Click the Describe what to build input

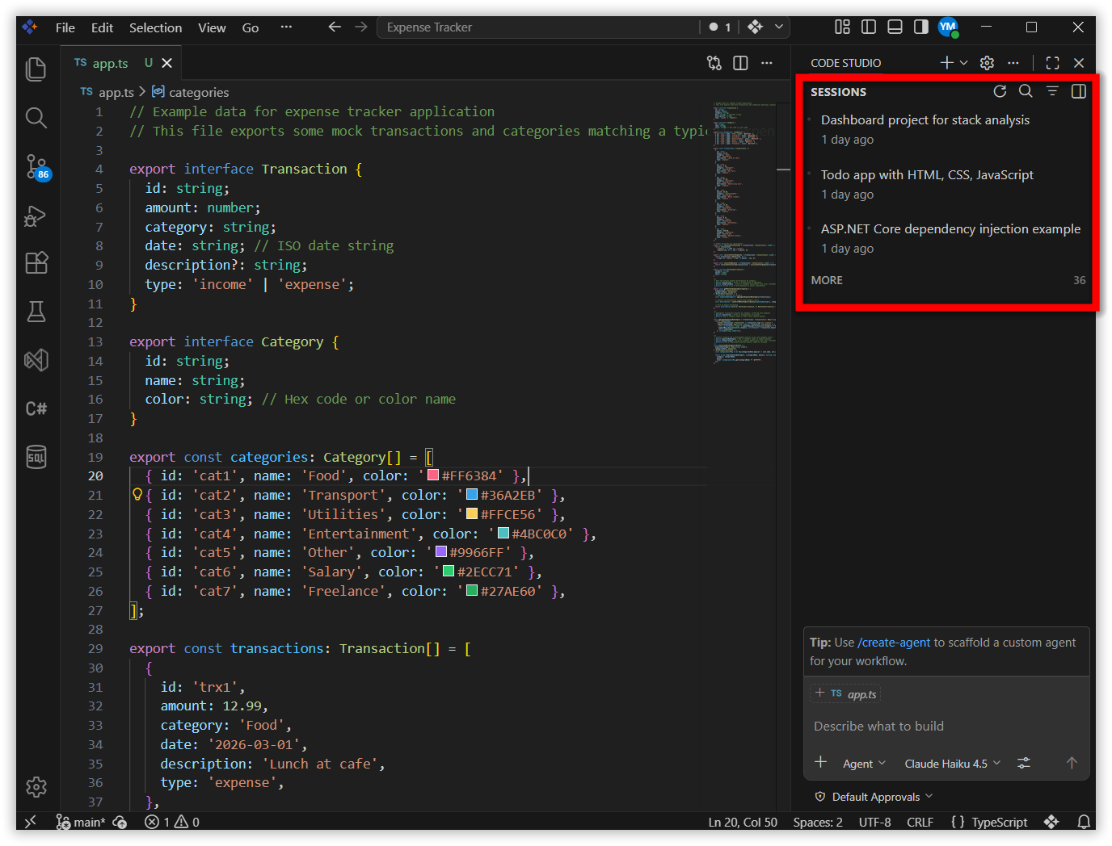(946, 726)
